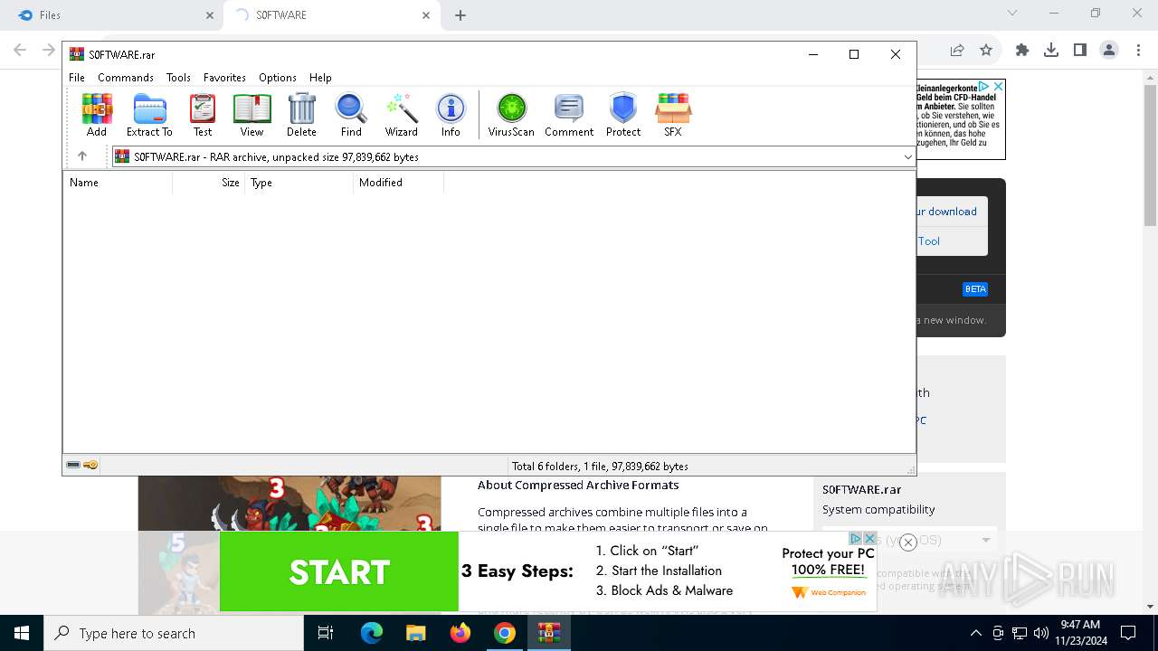
Task: Open the Commands menu
Action: (126, 78)
